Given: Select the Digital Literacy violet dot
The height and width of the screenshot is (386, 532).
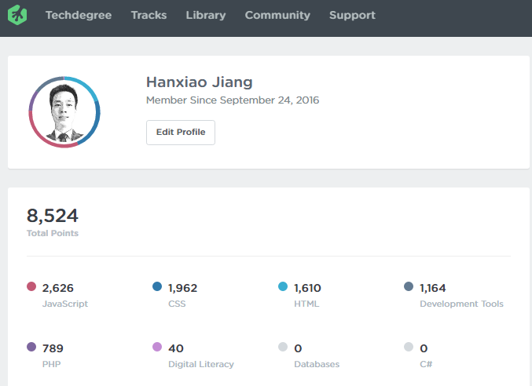Looking at the screenshot, I should point(157,347).
